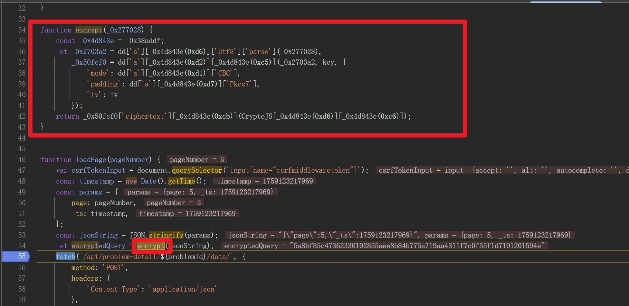Toggle breakpoint at line 48 gutter number
Screen dimensions: 629x306
tap(22, 181)
